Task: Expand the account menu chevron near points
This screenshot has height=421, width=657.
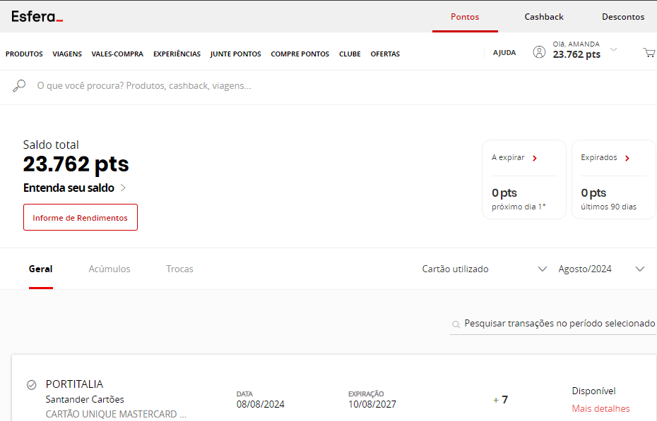Action: click(613, 49)
